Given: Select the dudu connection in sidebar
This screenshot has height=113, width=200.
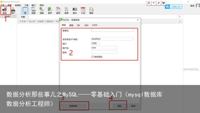Looking at the screenshot, I should 7,16.
